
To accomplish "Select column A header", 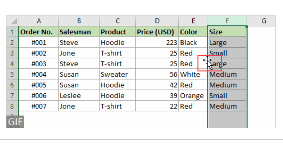I will pyautogui.click(x=39, y=21).
